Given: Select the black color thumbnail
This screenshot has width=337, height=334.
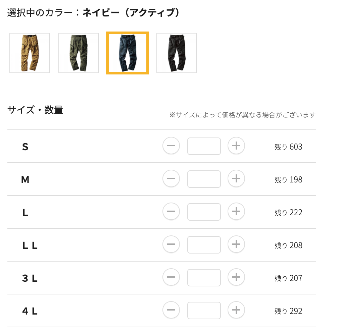Looking at the screenshot, I should pos(176,53).
